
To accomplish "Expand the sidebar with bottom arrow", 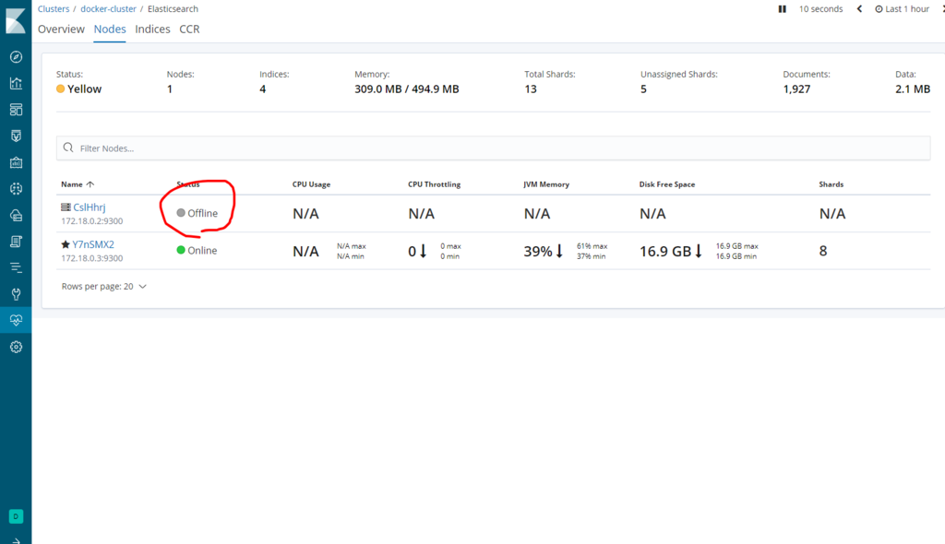I will coord(17,540).
